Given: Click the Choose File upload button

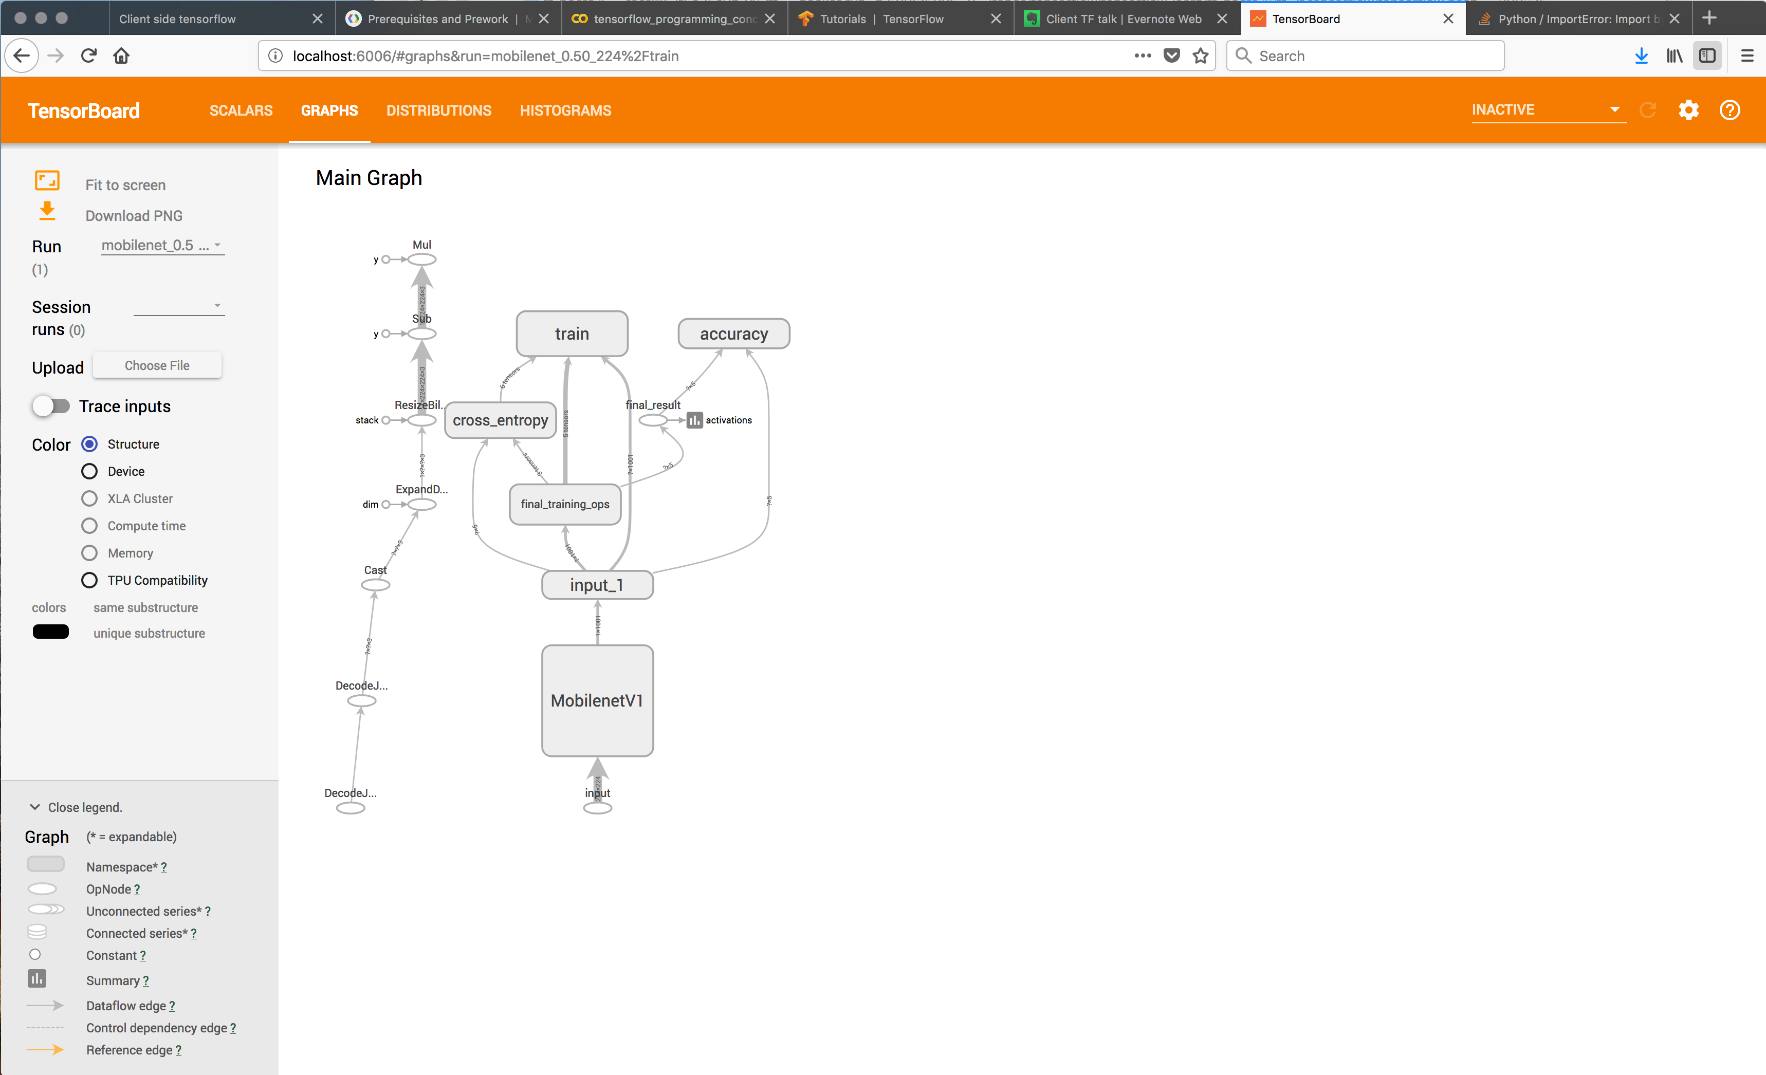Looking at the screenshot, I should pos(157,365).
